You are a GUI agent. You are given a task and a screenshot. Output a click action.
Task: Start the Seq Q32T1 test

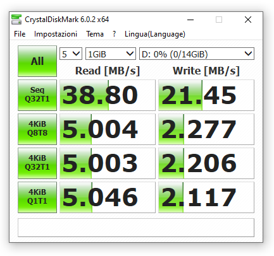[37, 95]
